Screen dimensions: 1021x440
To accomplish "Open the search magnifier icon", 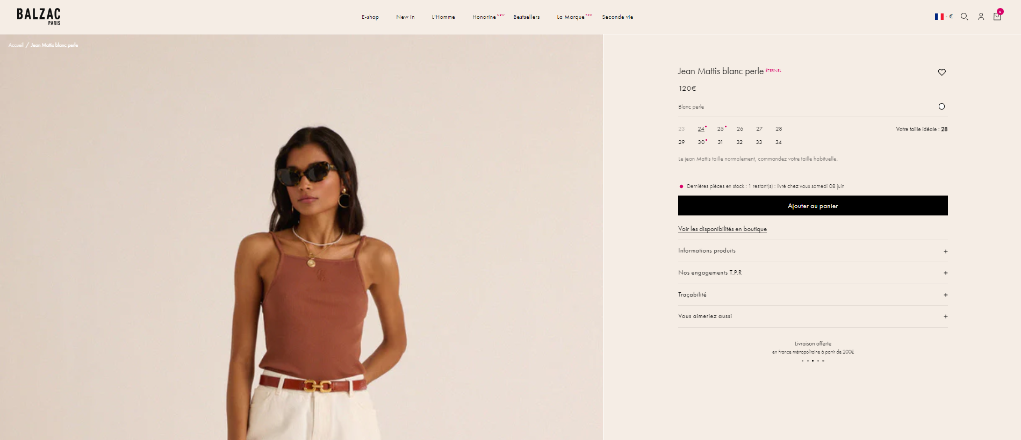I will (x=964, y=17).
